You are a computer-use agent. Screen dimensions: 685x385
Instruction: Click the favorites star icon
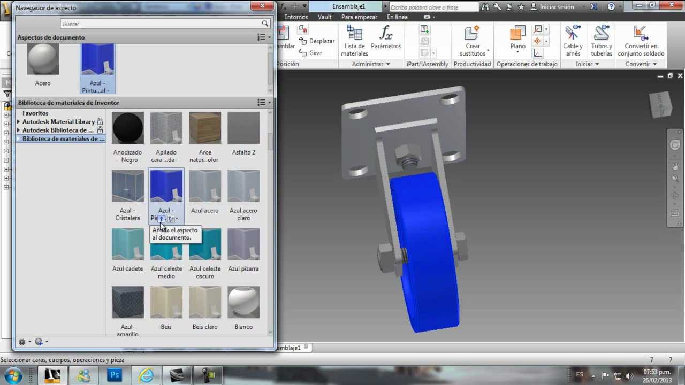[x=521, y=7]
